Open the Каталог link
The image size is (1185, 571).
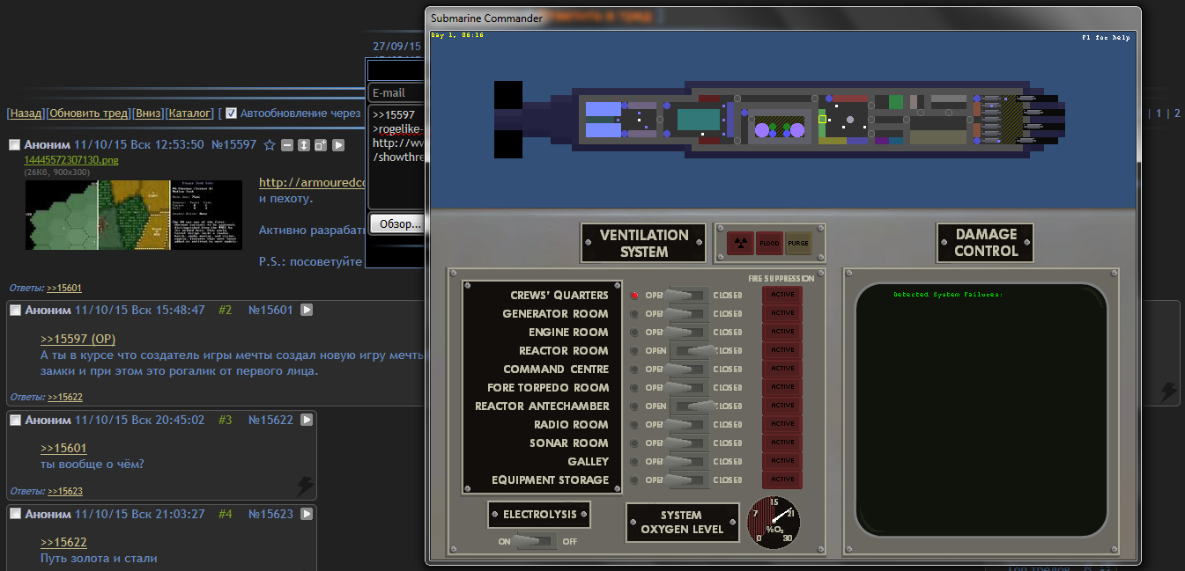[190, 113]
